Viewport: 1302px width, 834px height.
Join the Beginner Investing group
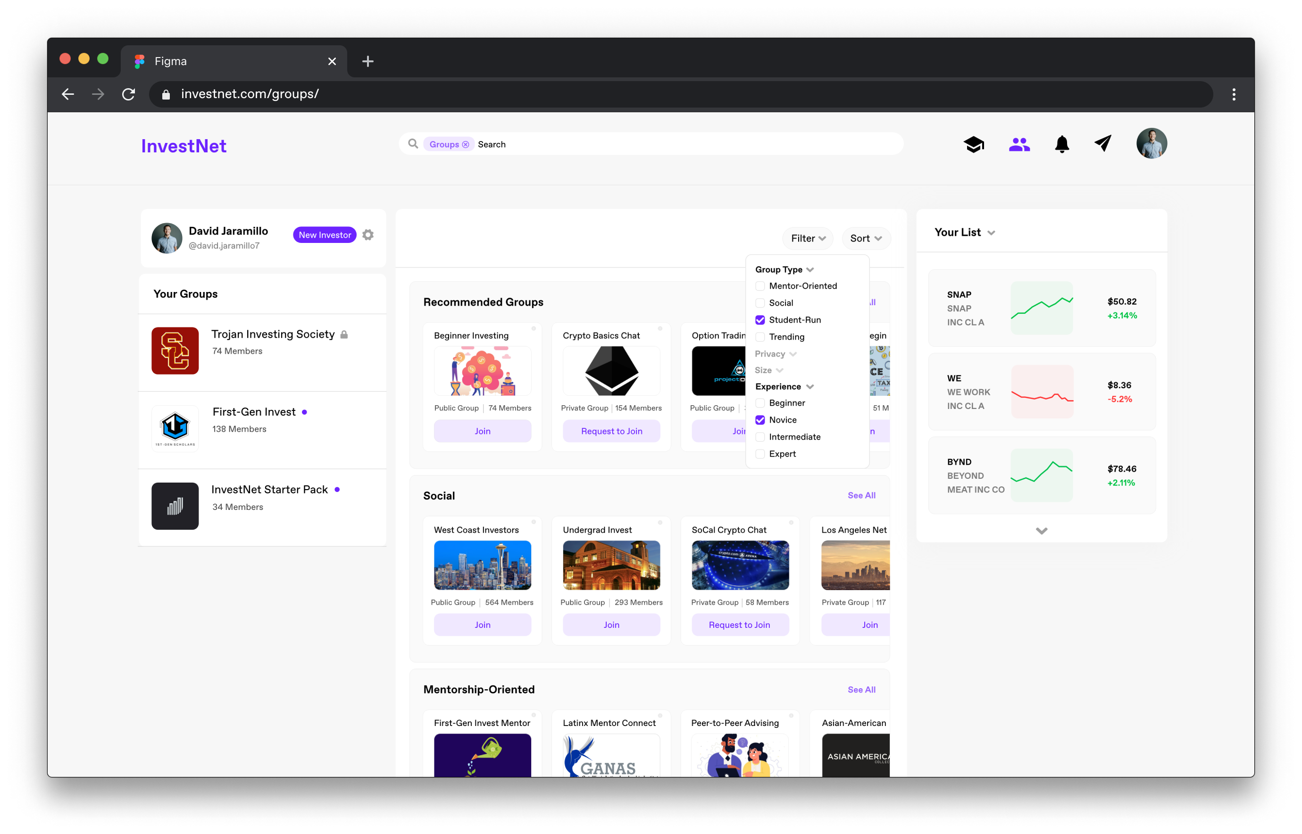482,431
